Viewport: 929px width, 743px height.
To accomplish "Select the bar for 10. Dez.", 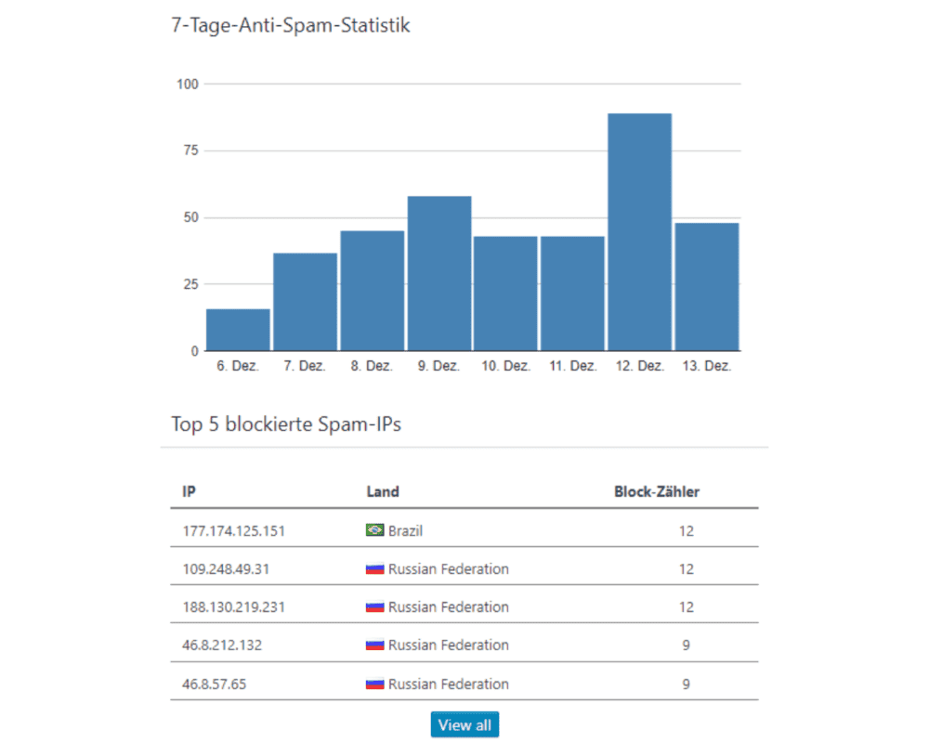I will click(x=505, y=293).
